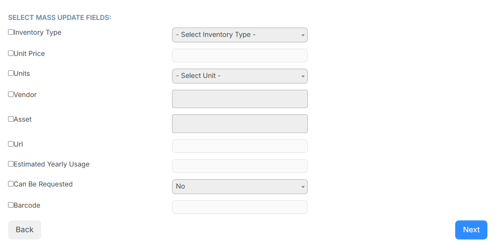
Task: Focus the Vendor text box
Action: [x=239, y=99]
